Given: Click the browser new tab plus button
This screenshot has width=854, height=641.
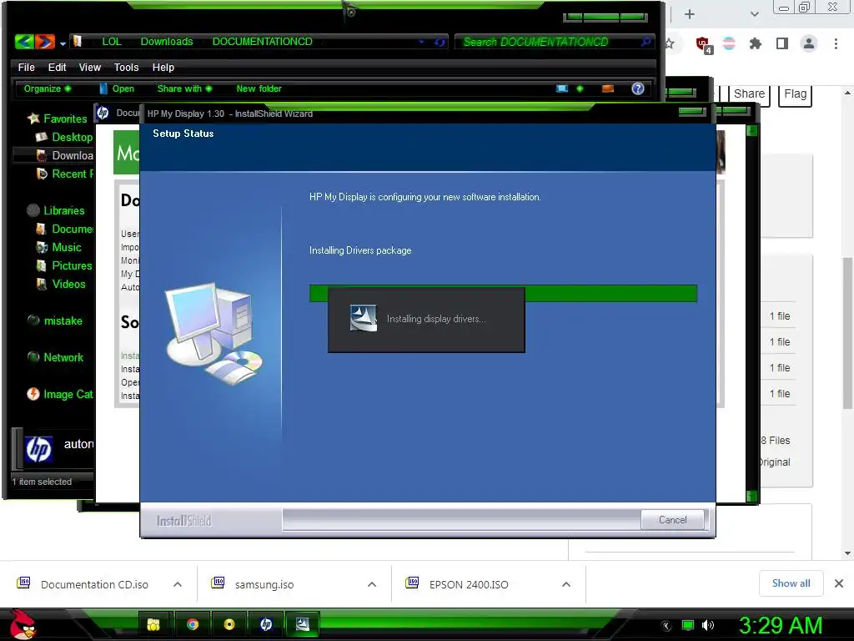Looking at the screenshot, I should pos(690,14).
